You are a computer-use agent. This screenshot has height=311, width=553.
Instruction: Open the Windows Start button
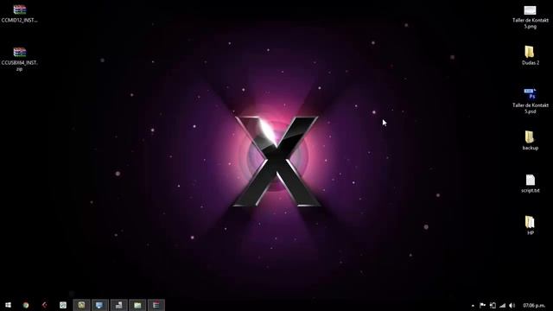(8, 305)
